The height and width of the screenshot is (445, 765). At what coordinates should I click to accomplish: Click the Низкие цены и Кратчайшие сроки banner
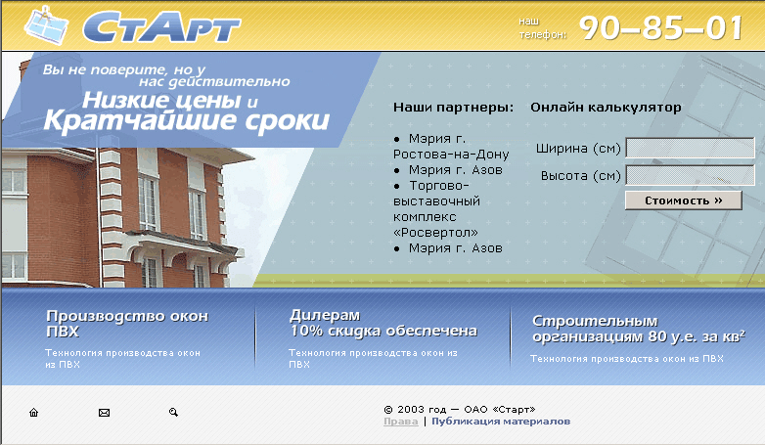click(x=186, y=111)
